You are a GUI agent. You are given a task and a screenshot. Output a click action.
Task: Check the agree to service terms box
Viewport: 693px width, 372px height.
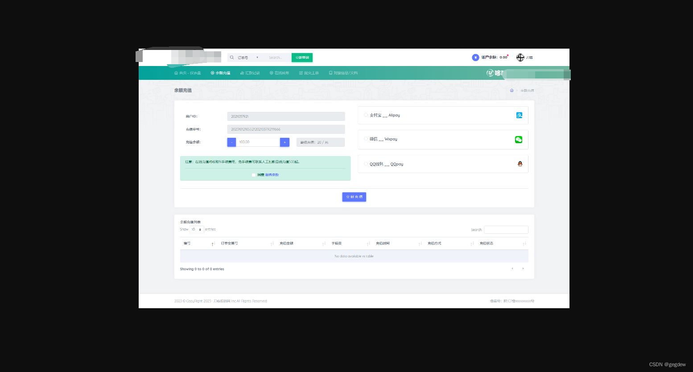(254, 175)
